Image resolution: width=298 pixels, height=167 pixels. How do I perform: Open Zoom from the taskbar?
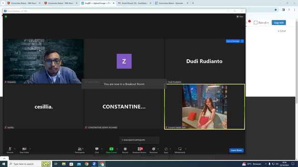tap(94, 164)
